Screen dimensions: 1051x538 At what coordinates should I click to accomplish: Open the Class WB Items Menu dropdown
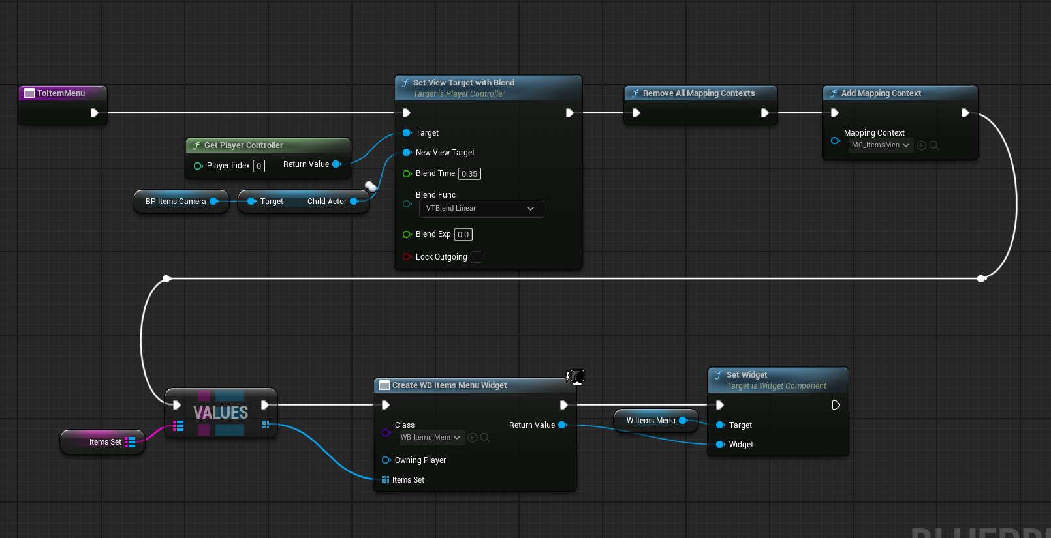point(431,438)
